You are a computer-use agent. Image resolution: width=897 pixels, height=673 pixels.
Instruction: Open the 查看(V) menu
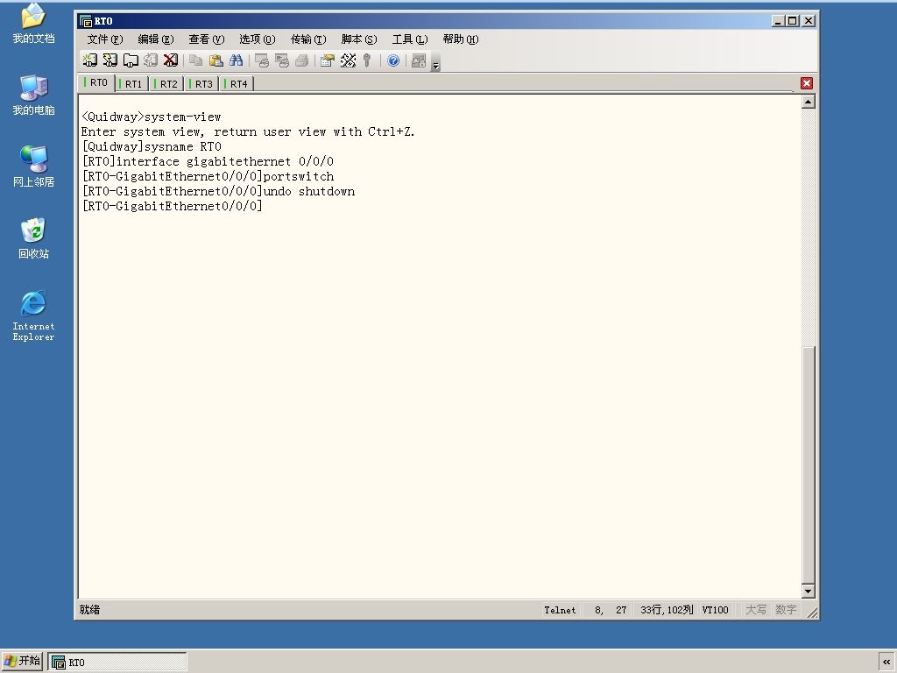(x=206, y=39)
